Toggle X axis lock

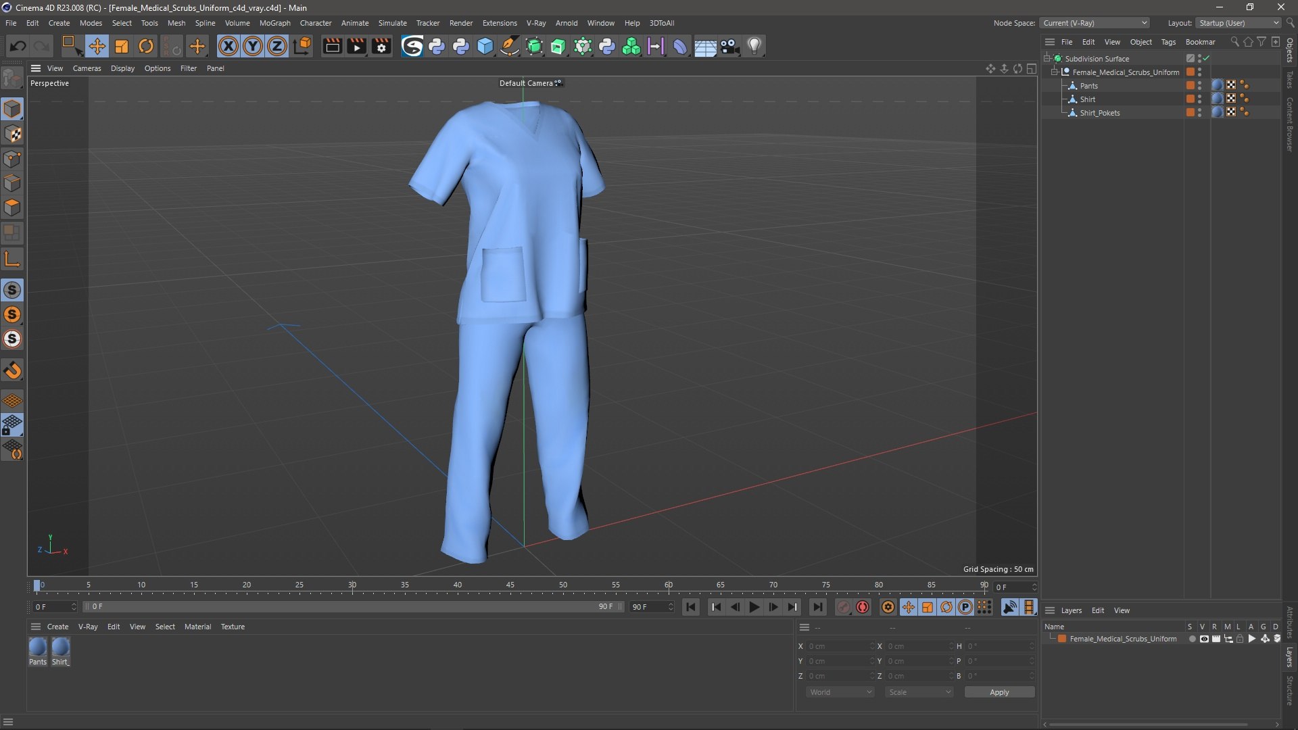[x=229, y=46]
